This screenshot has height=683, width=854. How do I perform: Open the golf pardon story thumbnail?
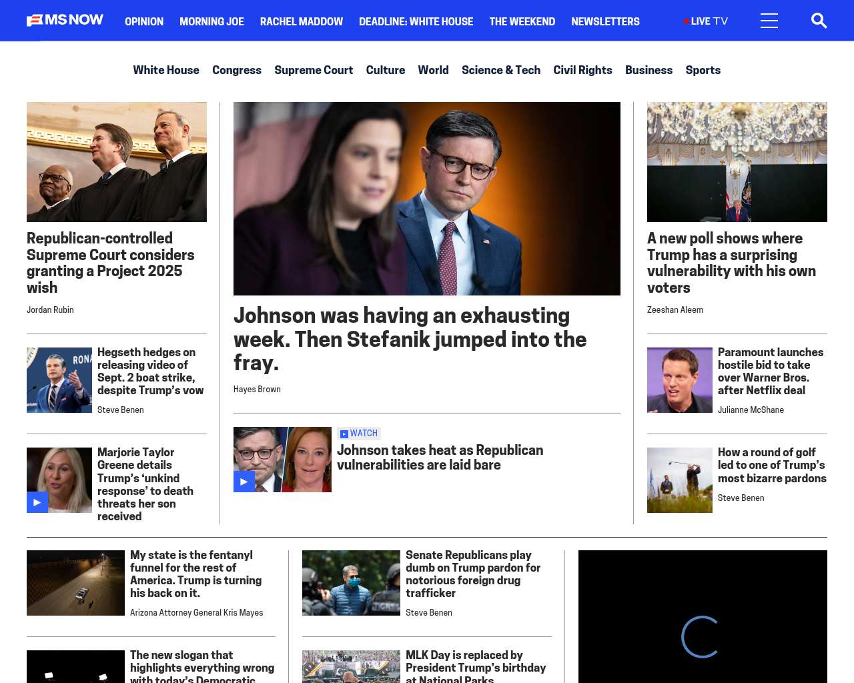(x=679, y=480)
